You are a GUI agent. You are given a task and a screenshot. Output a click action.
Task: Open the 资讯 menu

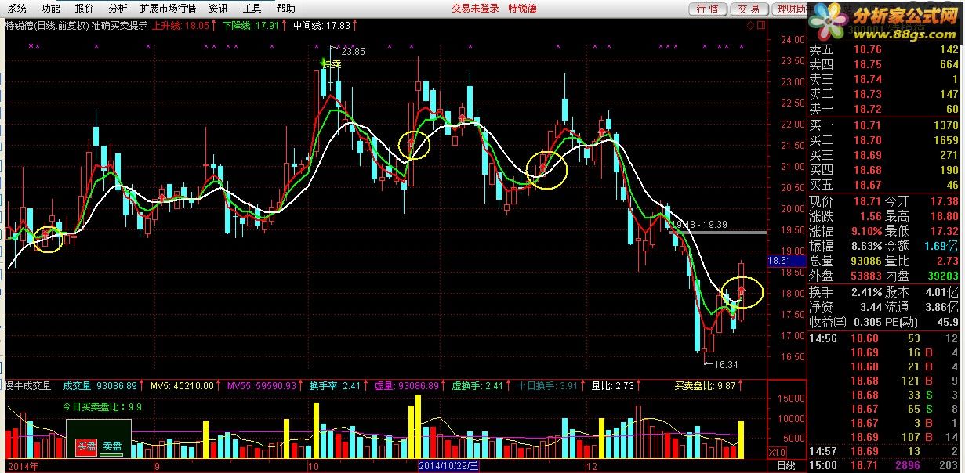coord(219,9)
